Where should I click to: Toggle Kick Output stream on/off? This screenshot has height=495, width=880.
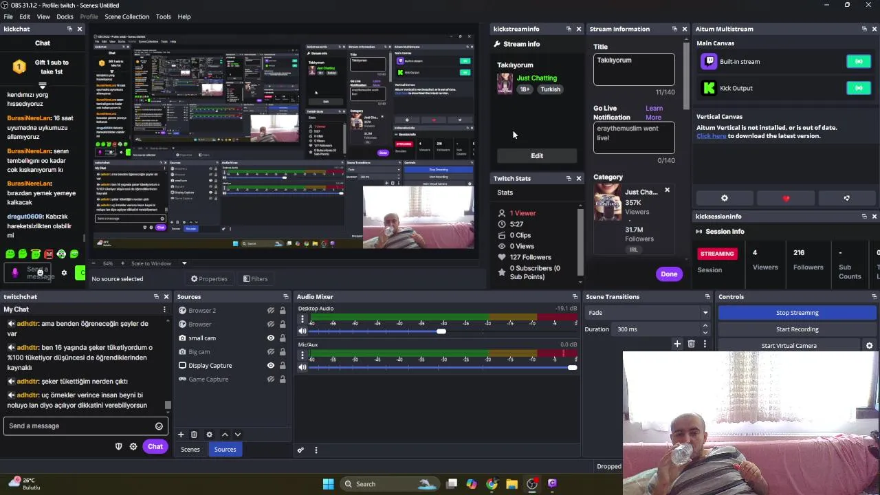pos(859,88)
